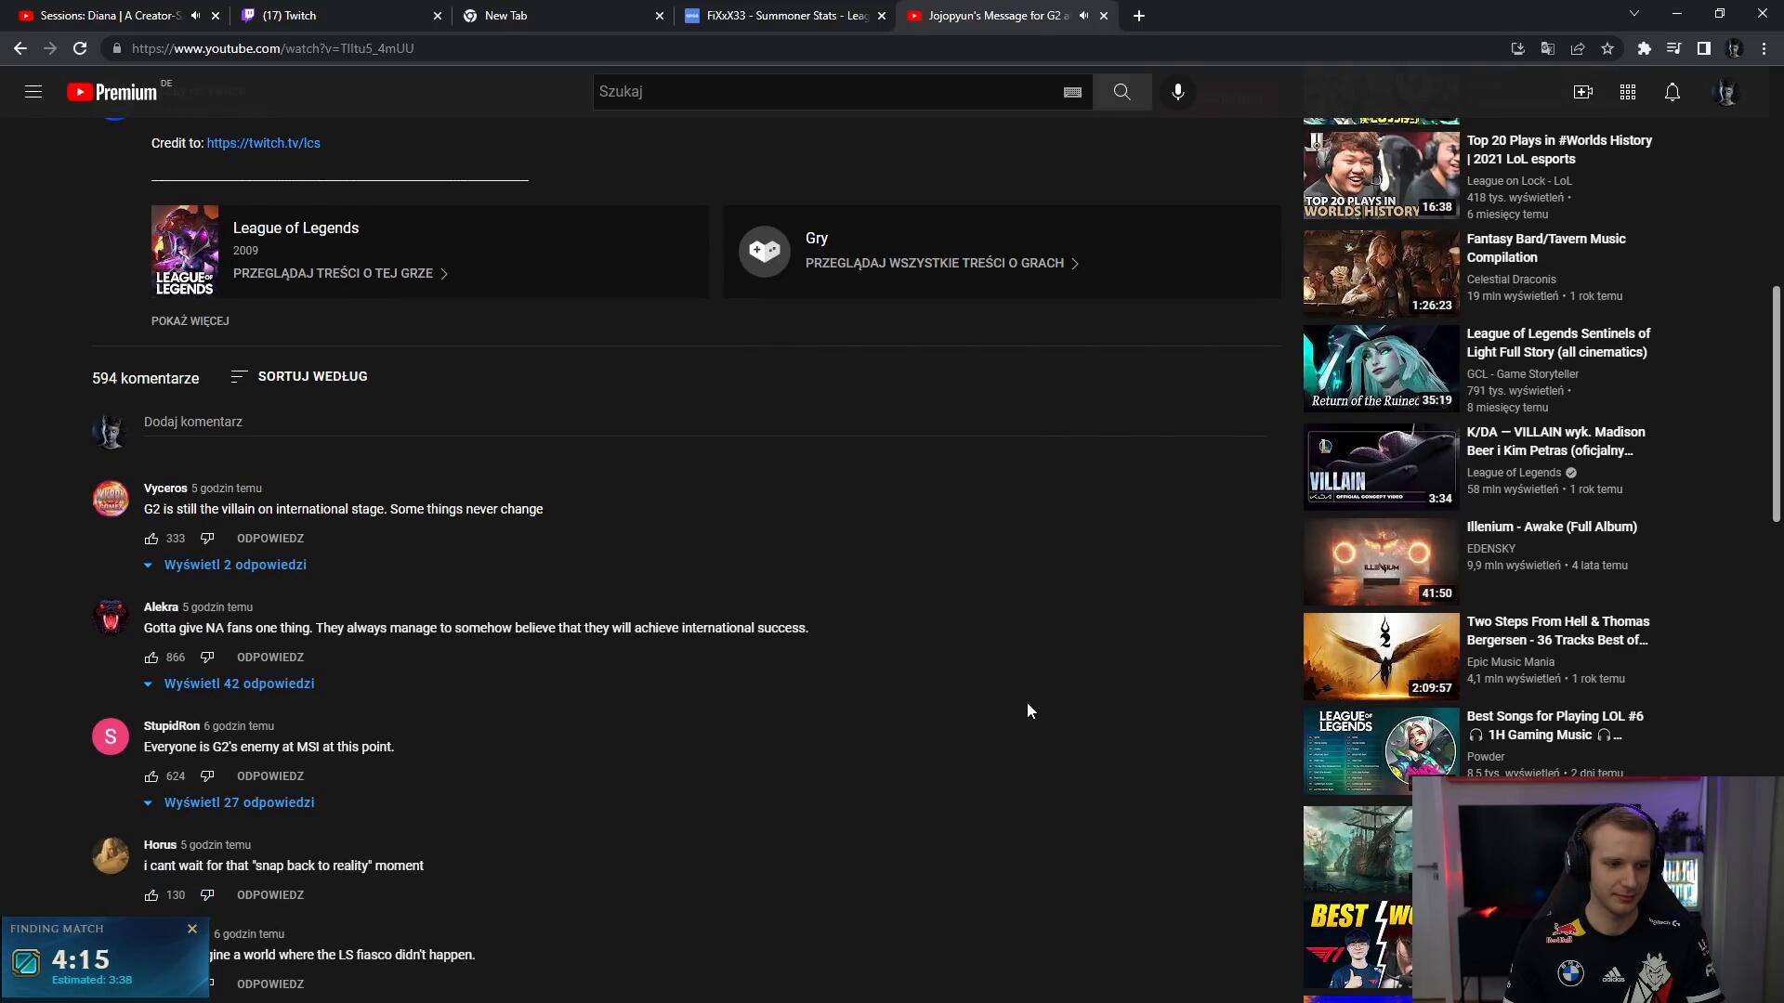Screen dimensions: 1784x1003
Task: Bookmark page with the star icon
Action: coord(1607,48)
